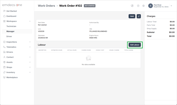Click the DESCRIPTION column header

coord(42,50)
